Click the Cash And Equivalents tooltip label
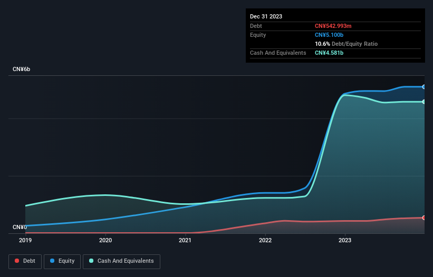The height and width of the screenshot is (277, 433). (278, 53)
